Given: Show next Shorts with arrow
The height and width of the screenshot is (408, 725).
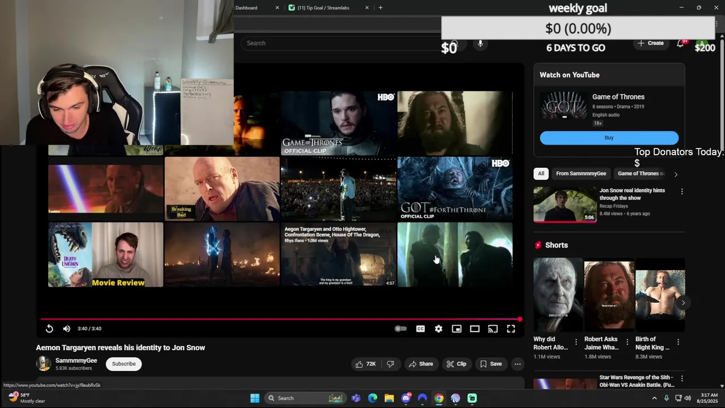Looking at the screenshot, I should point(683,303).
